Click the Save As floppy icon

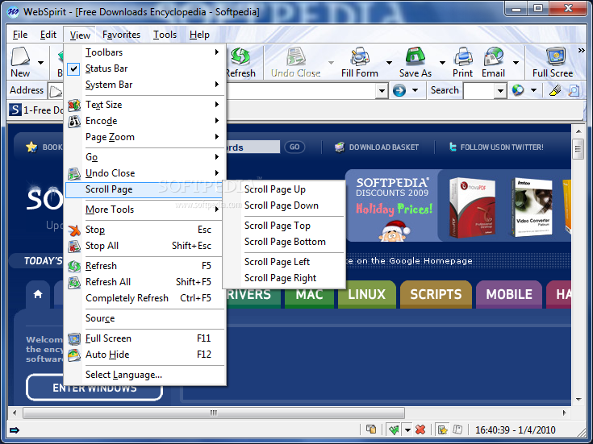coord(416,56)
